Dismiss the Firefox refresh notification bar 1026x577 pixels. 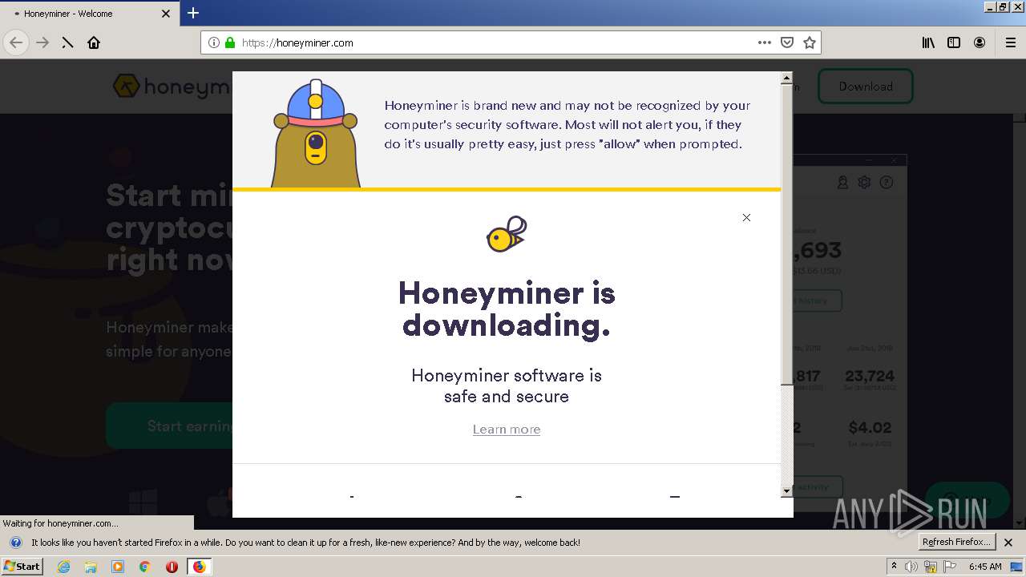point(1008,543)
